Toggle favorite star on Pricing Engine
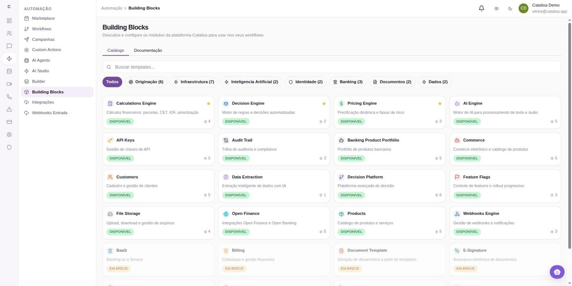The width and height of the screenshot is (572, 286). coord(440,104)
